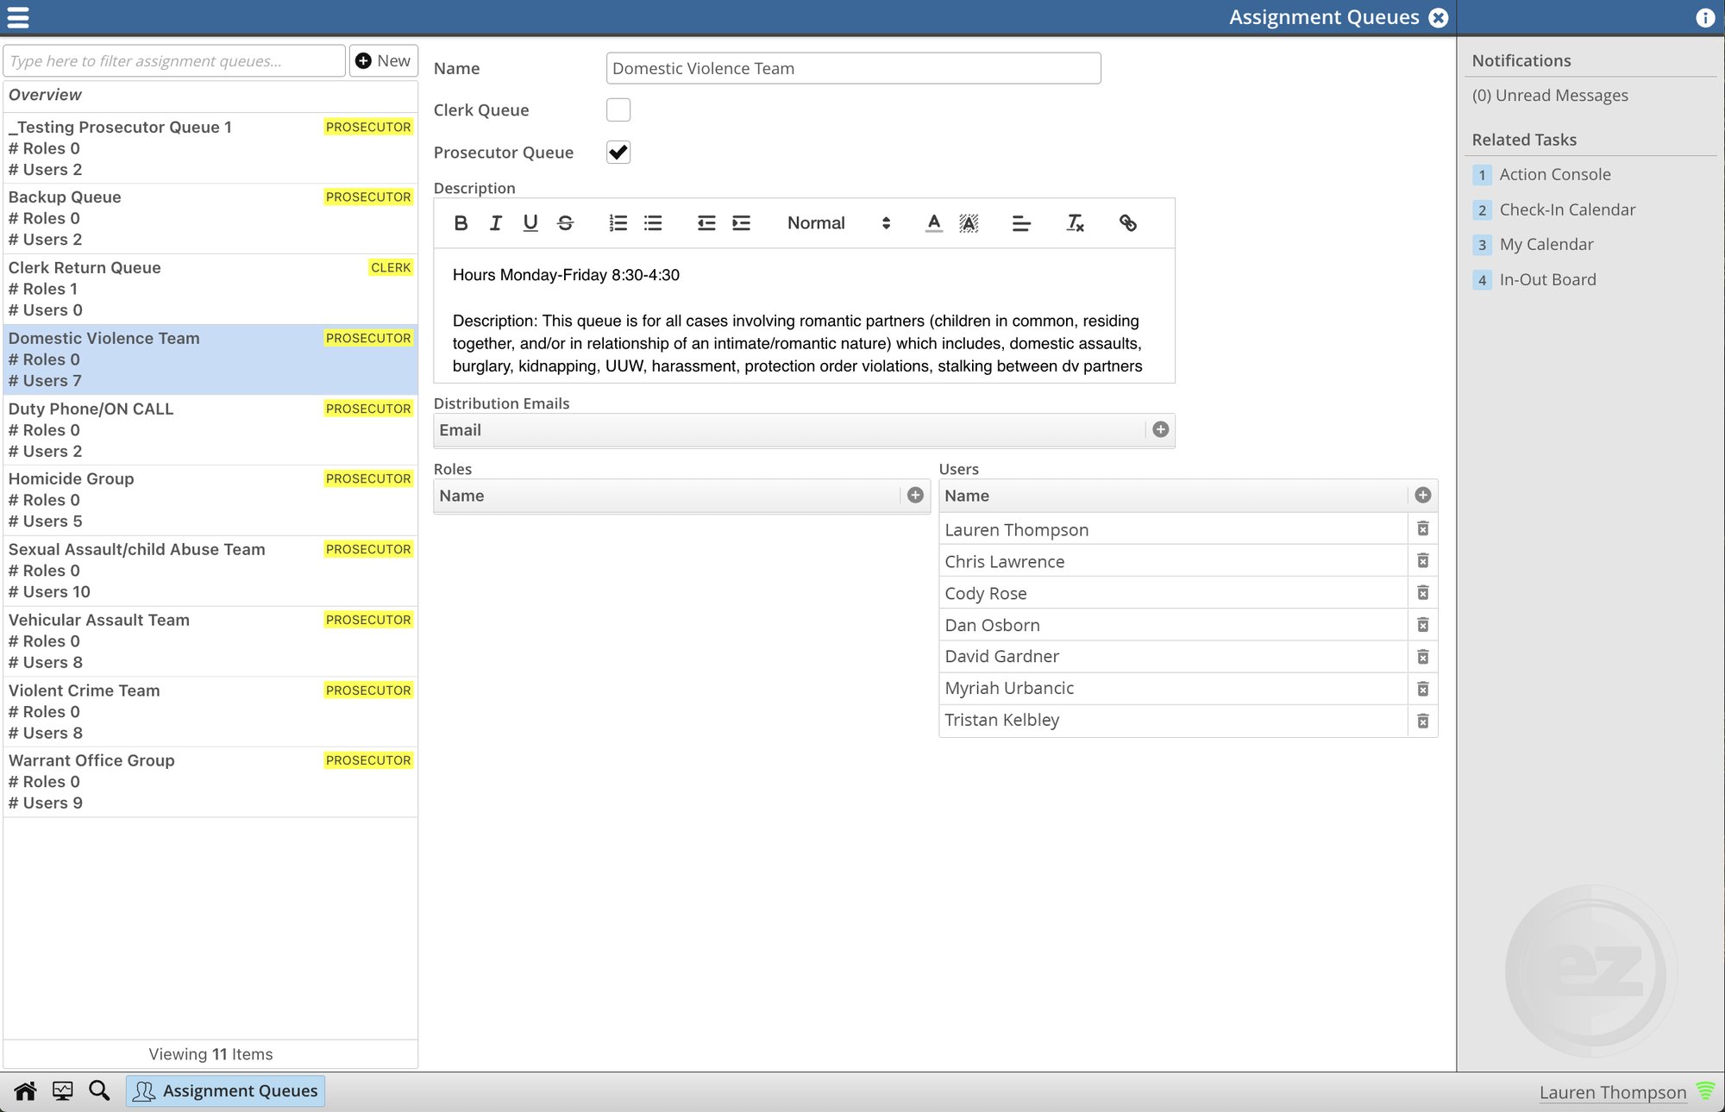Screen dimensions: 1725x1112
Task: Apply strikethrough formatting in description editor
Action: [566, 223]
